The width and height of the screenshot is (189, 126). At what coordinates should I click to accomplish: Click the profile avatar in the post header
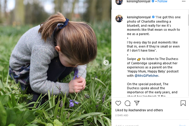point(119,2)
